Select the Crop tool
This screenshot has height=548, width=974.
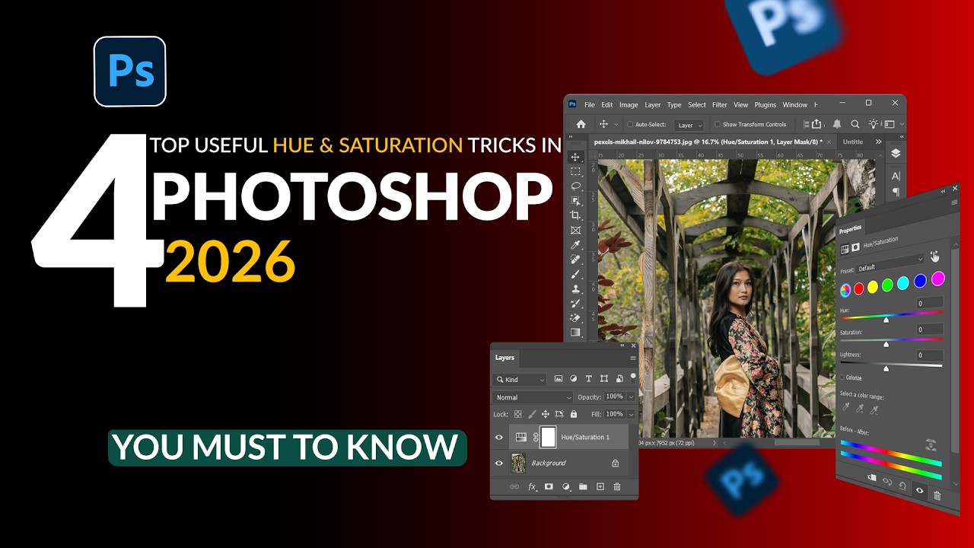575,215
